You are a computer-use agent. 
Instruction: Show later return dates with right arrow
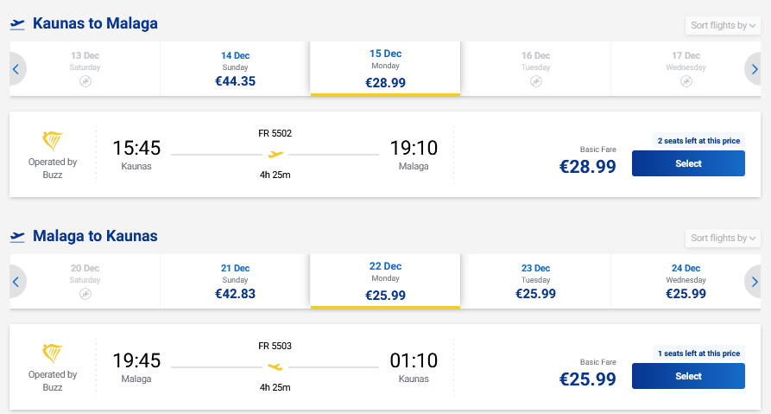point(754,282)
